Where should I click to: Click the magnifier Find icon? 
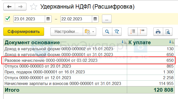[x=107, y=32]
